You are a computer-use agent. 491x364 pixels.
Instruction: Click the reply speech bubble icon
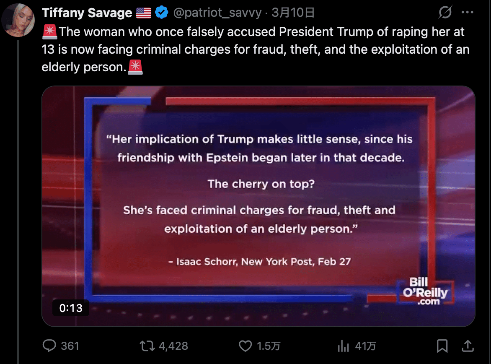click(50, 346)
